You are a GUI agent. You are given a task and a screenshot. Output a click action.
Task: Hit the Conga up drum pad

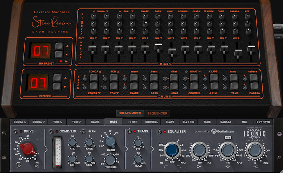click(x=94, y=78)
